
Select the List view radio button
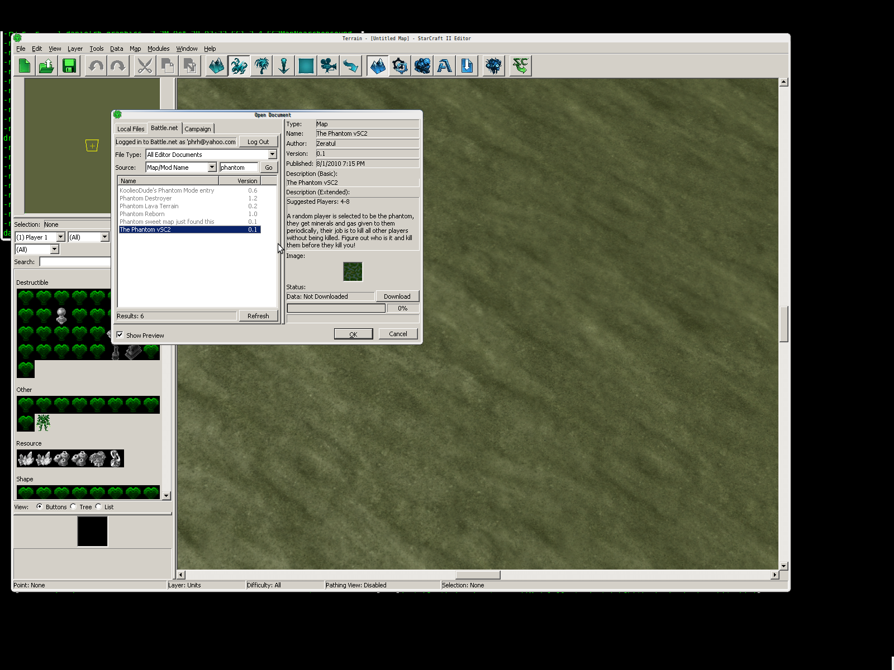coord(98,506)
